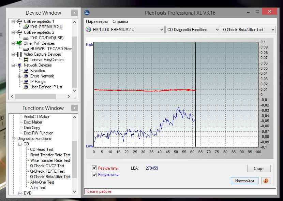The height and width of the screenshot is (201, 283).
Task: Maximize the PlexTools Professional window
Action: tap(257, 12)
